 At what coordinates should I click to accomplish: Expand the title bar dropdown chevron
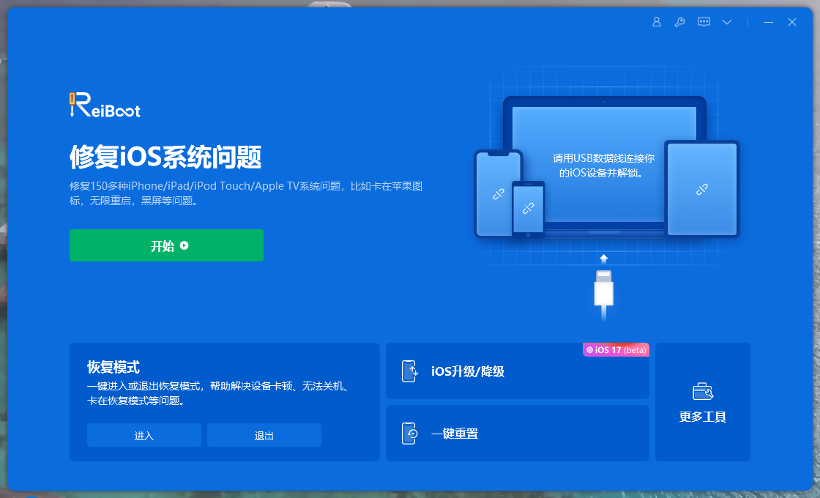tap(727, 22)
